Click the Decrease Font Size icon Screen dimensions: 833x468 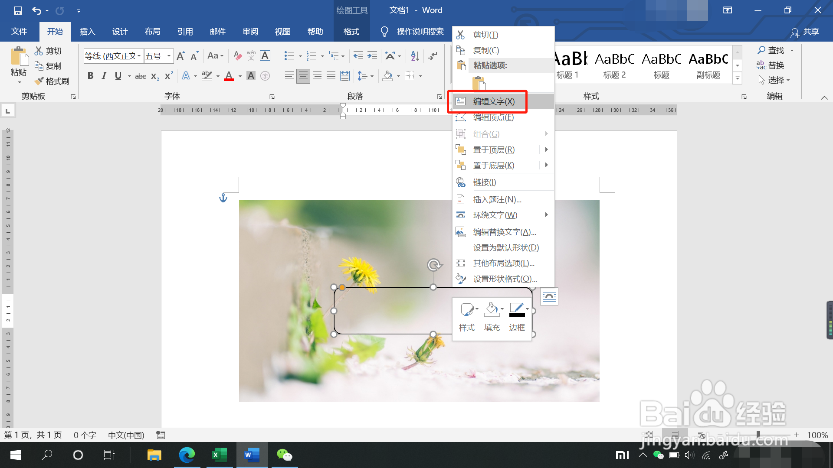point(194,56)
